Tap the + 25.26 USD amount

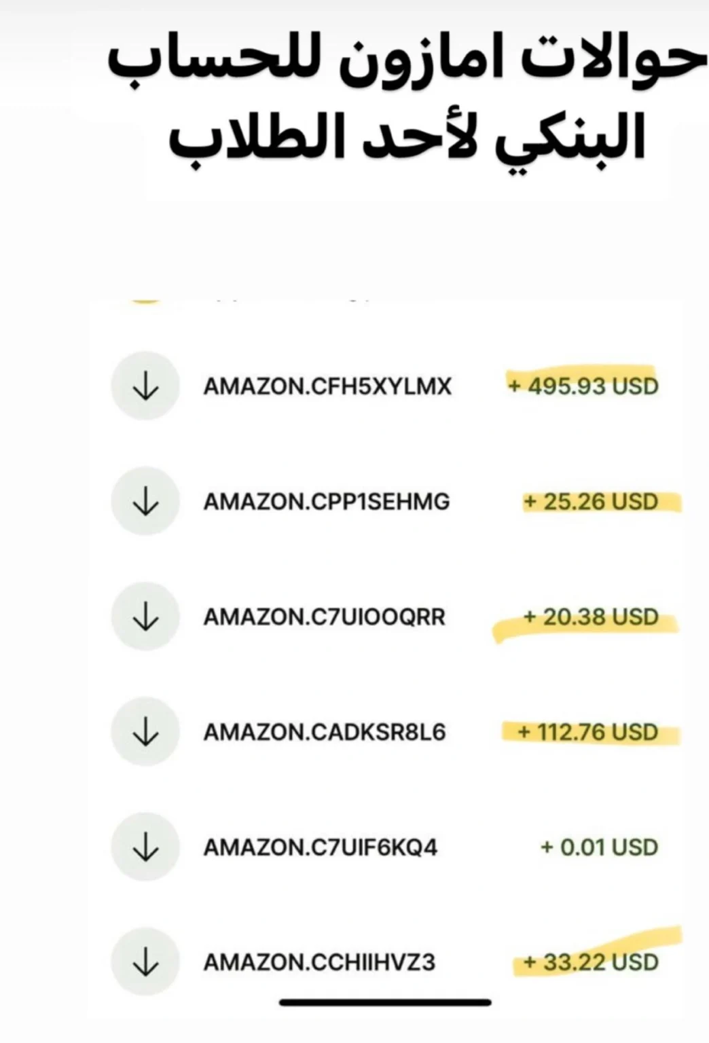point(591,502)
